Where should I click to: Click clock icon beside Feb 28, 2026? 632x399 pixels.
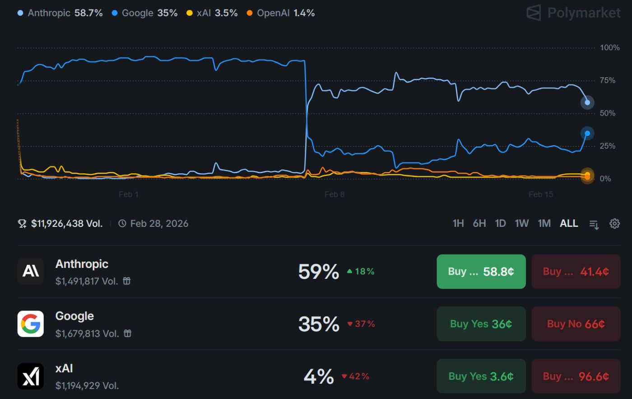[122, 224]
